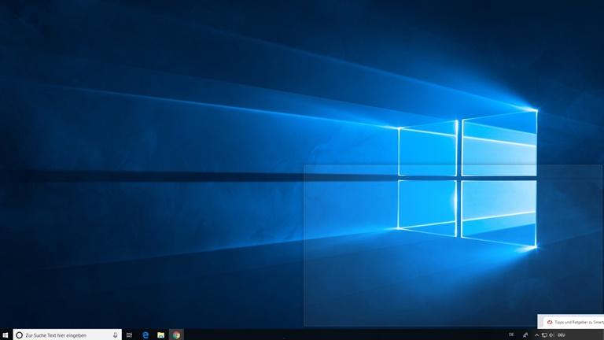Open the Windows Start menu
Screen dimensions: 604x340
coord(6,334)
